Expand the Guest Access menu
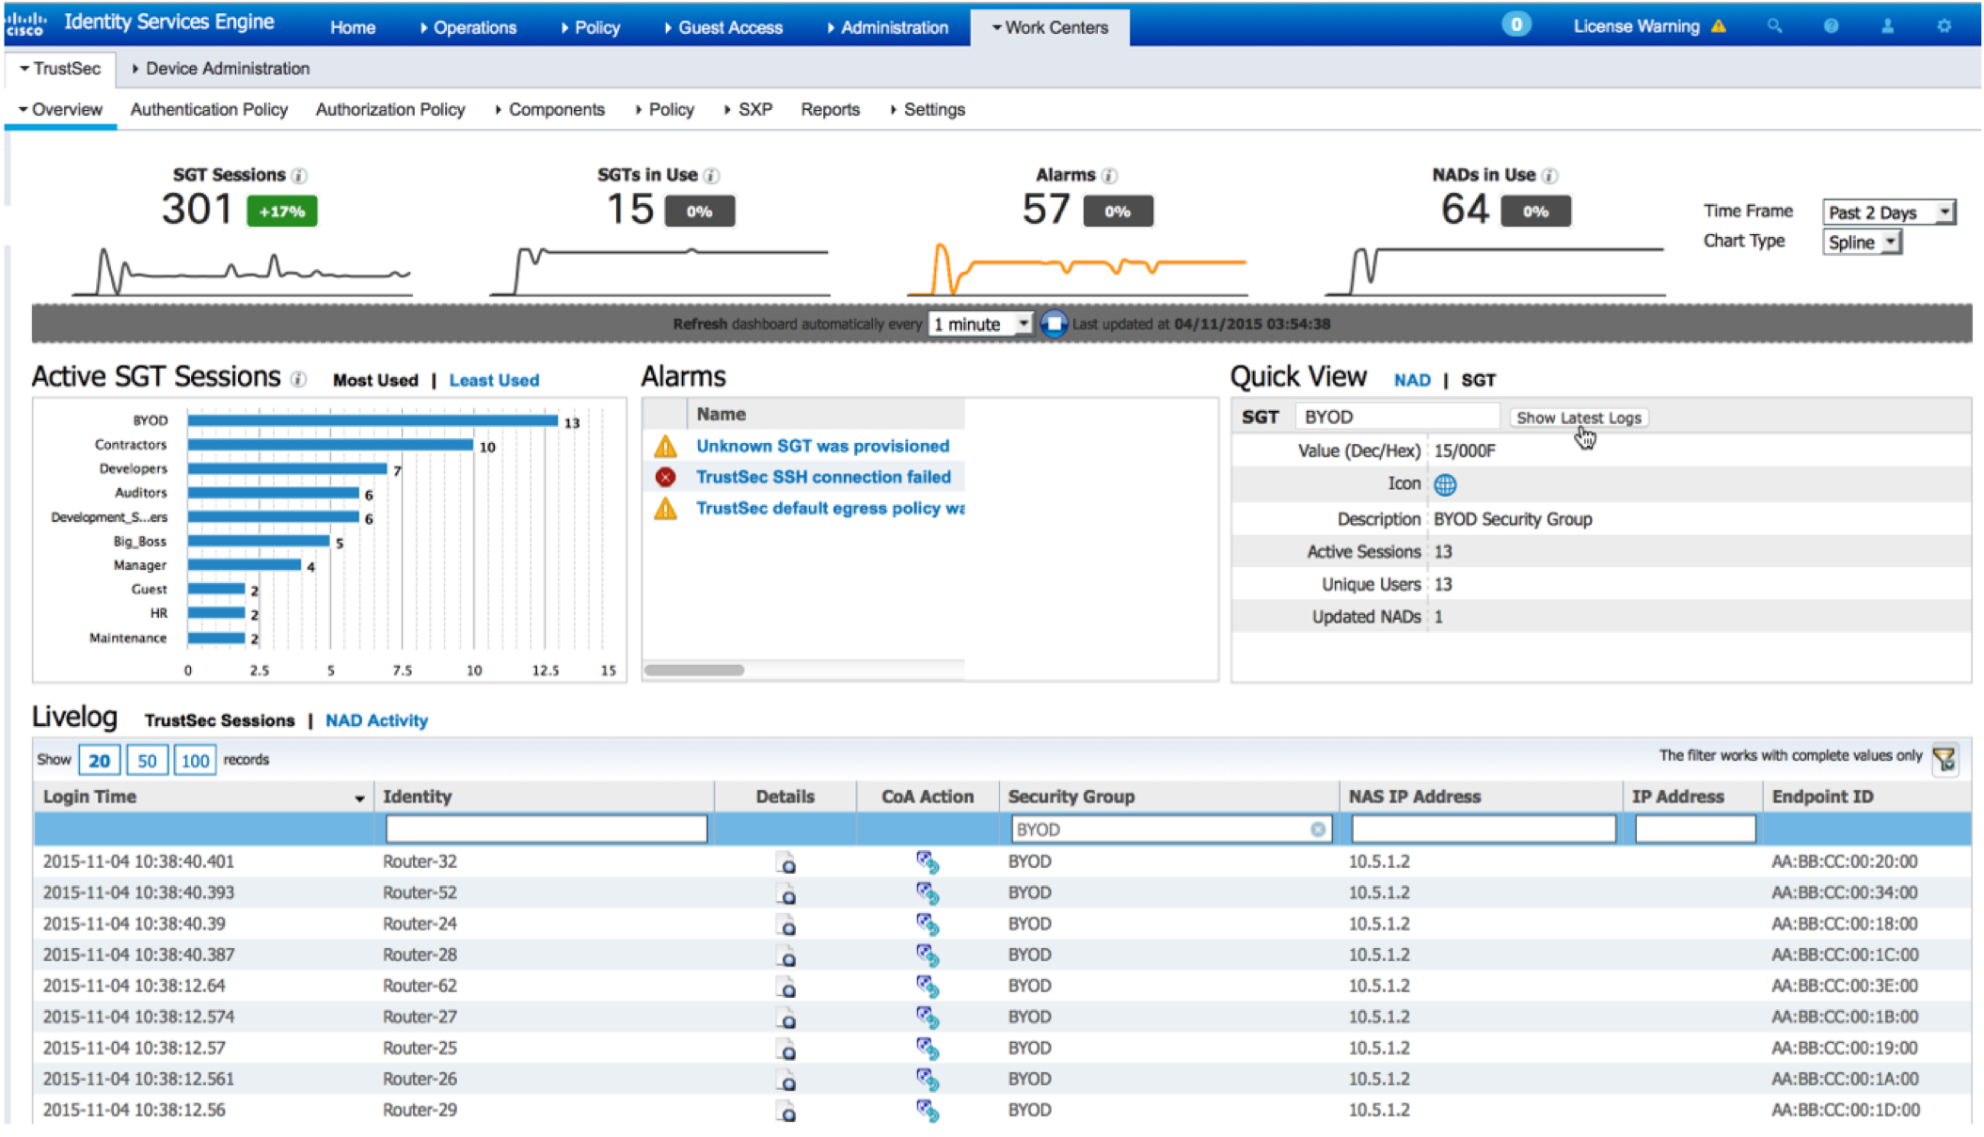This screenshot has width=1984, height=1137. click(x=722, y=27)
